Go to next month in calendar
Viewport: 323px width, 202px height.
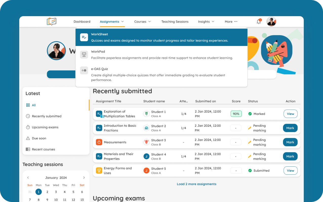click(84, 178)
